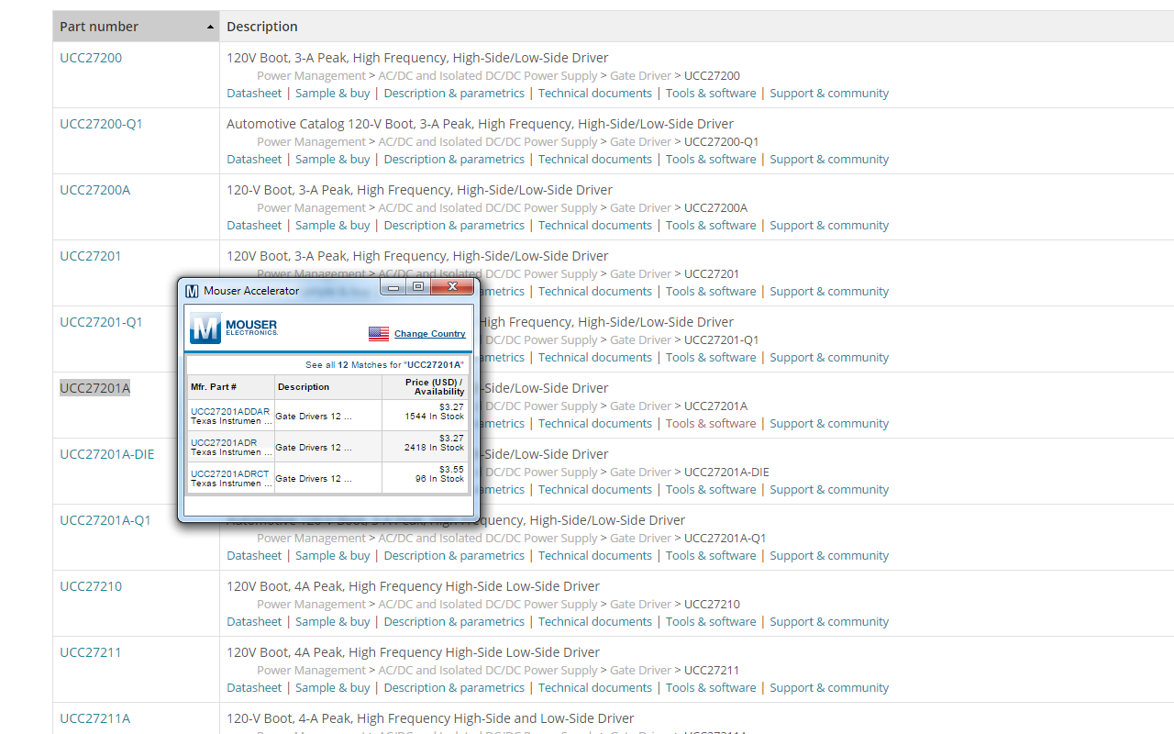Open the UCC27210 part number link
This screenshot has height=734, width=1174.
tap(91, 586)
